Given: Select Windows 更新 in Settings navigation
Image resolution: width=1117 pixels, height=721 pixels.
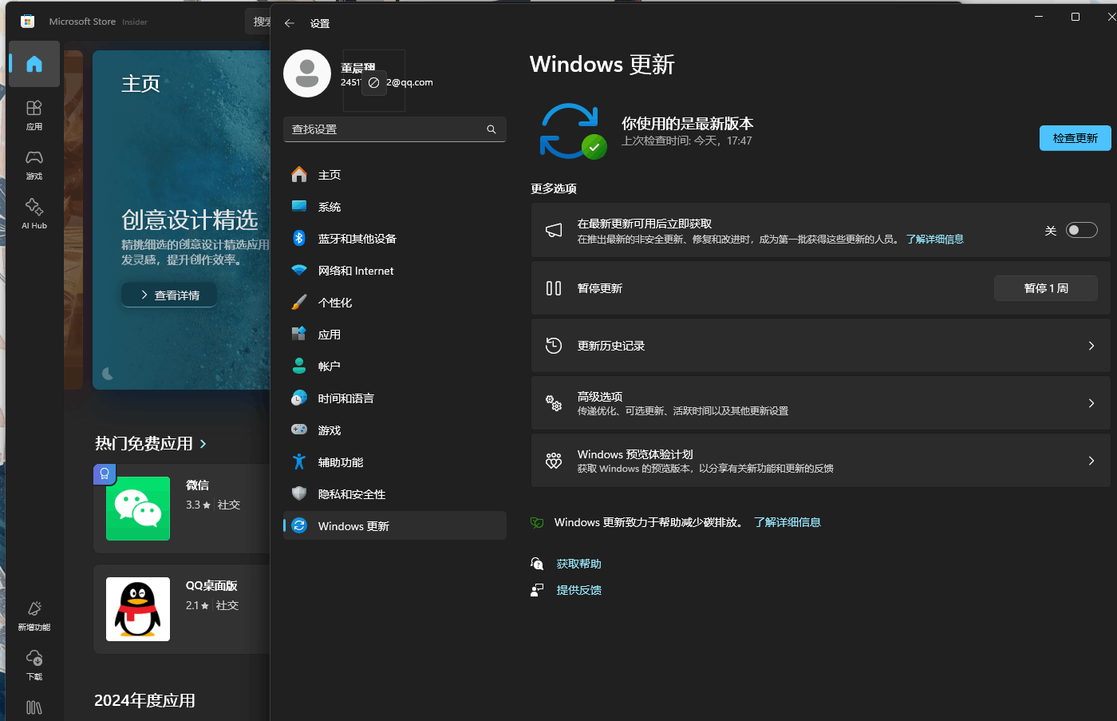Looking at the screenshot, I should coord(395,525).
